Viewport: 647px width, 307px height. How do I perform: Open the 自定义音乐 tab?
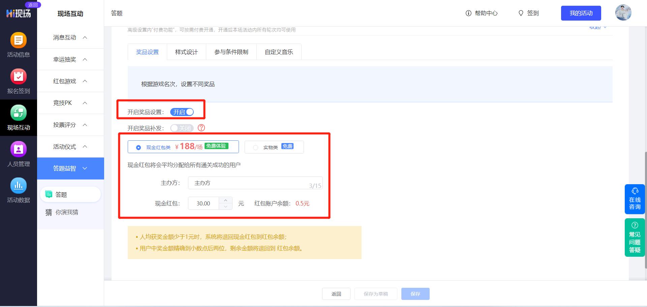pos(279,52)
